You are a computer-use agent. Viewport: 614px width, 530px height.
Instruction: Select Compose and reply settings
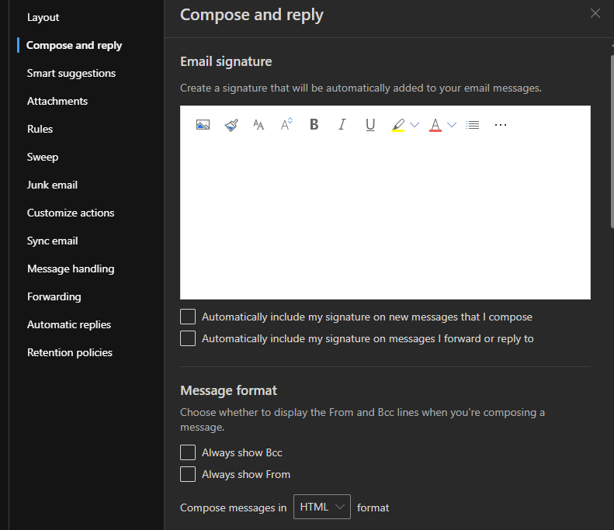[x=74, y=46]
